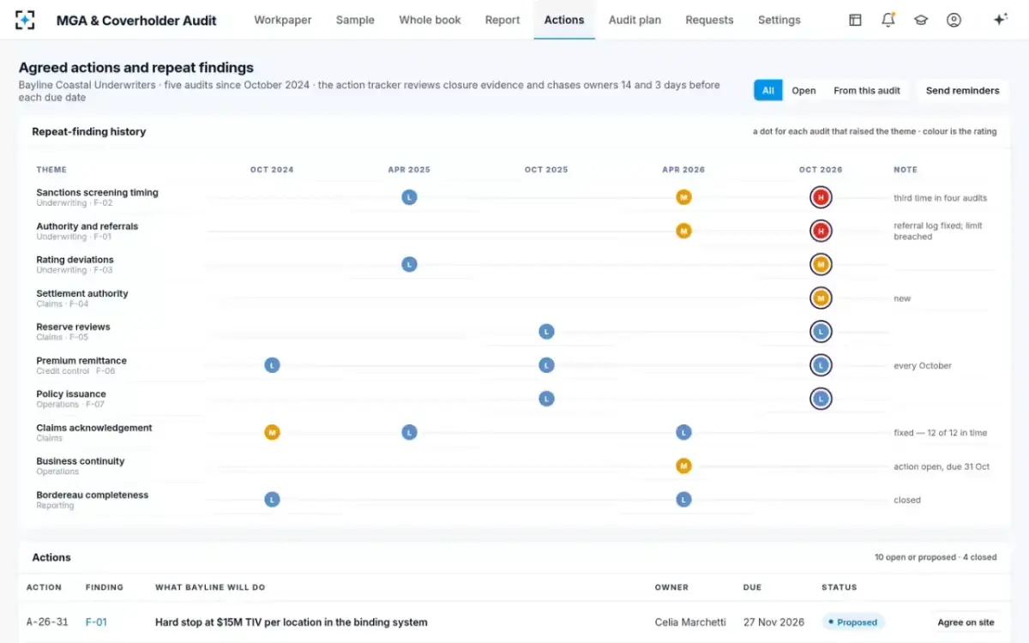Viewport: 1029px width, 643px height.
Task: Select Rating deviations Apr 2025 dot
Action: (409, 264)
